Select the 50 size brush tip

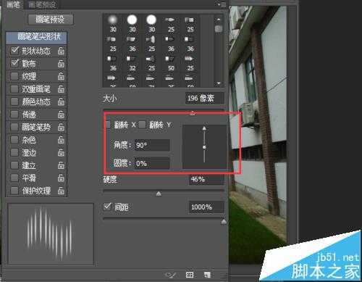coord(171,63)
